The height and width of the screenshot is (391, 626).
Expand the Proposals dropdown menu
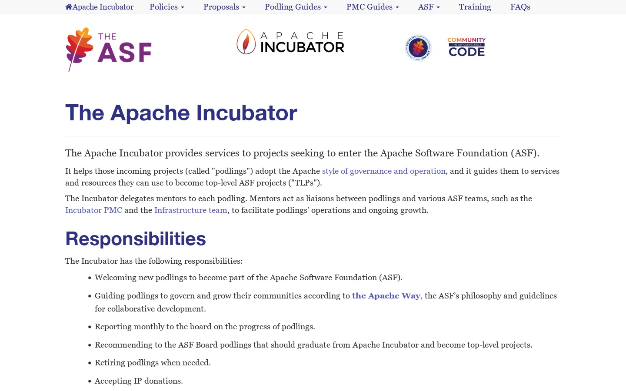coord(224,7)
